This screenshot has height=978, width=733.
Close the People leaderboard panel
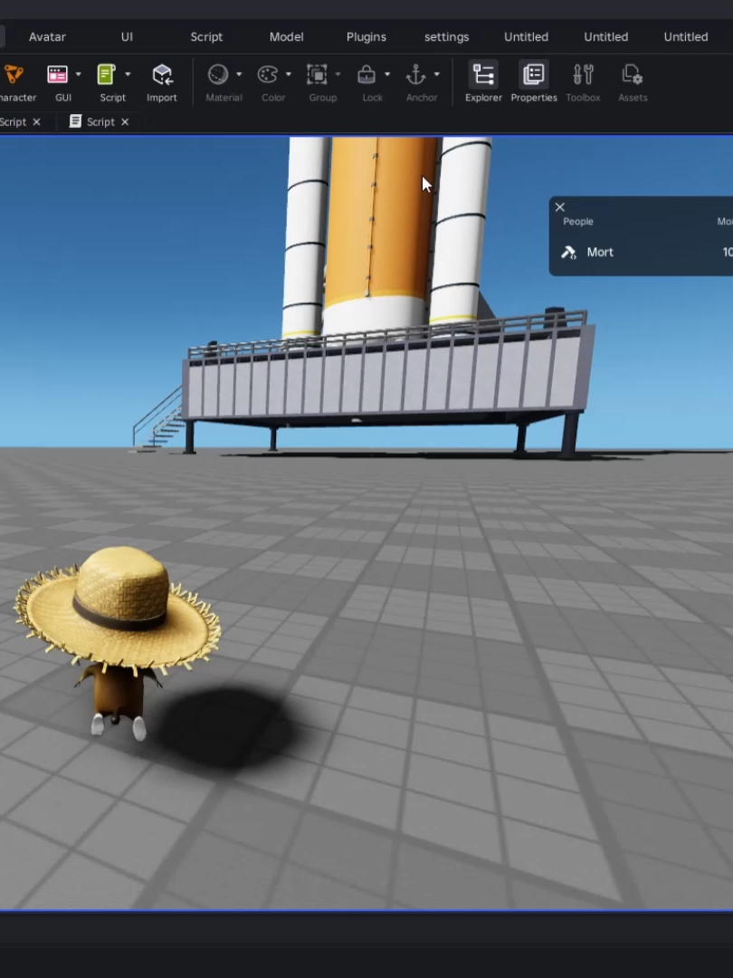pyautogui.click(x=560, y=207)
